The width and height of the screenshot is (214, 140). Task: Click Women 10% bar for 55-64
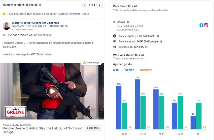pos(180,113)
